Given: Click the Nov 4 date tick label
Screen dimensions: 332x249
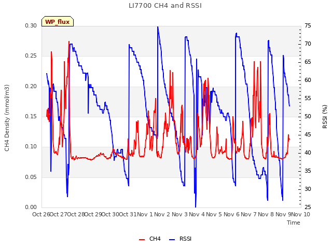Looking at the screenshot, I should [197, 214].
